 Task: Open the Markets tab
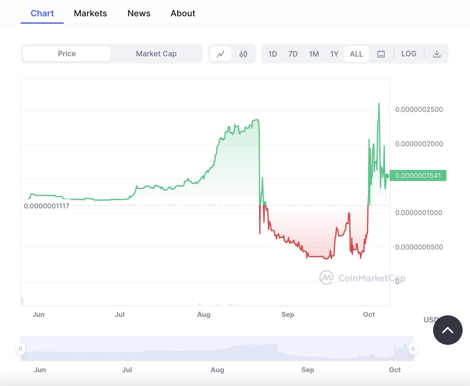[90, 13]
